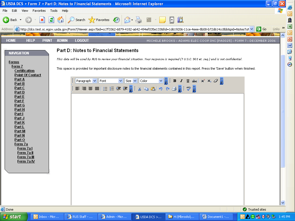
Task: Expand the Size dropdown
Action: tap(131, 81)
